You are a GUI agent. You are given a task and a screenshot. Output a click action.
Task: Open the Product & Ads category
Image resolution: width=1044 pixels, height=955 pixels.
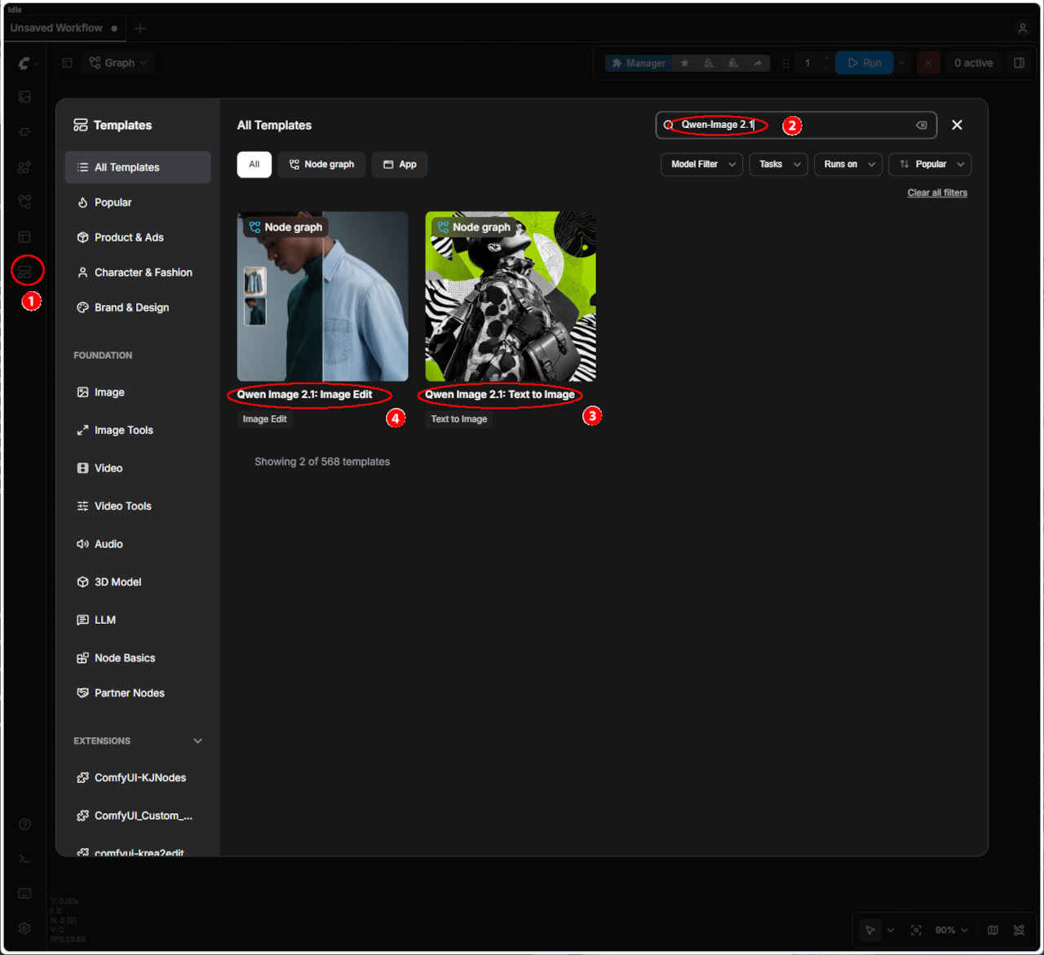[138, 237]
